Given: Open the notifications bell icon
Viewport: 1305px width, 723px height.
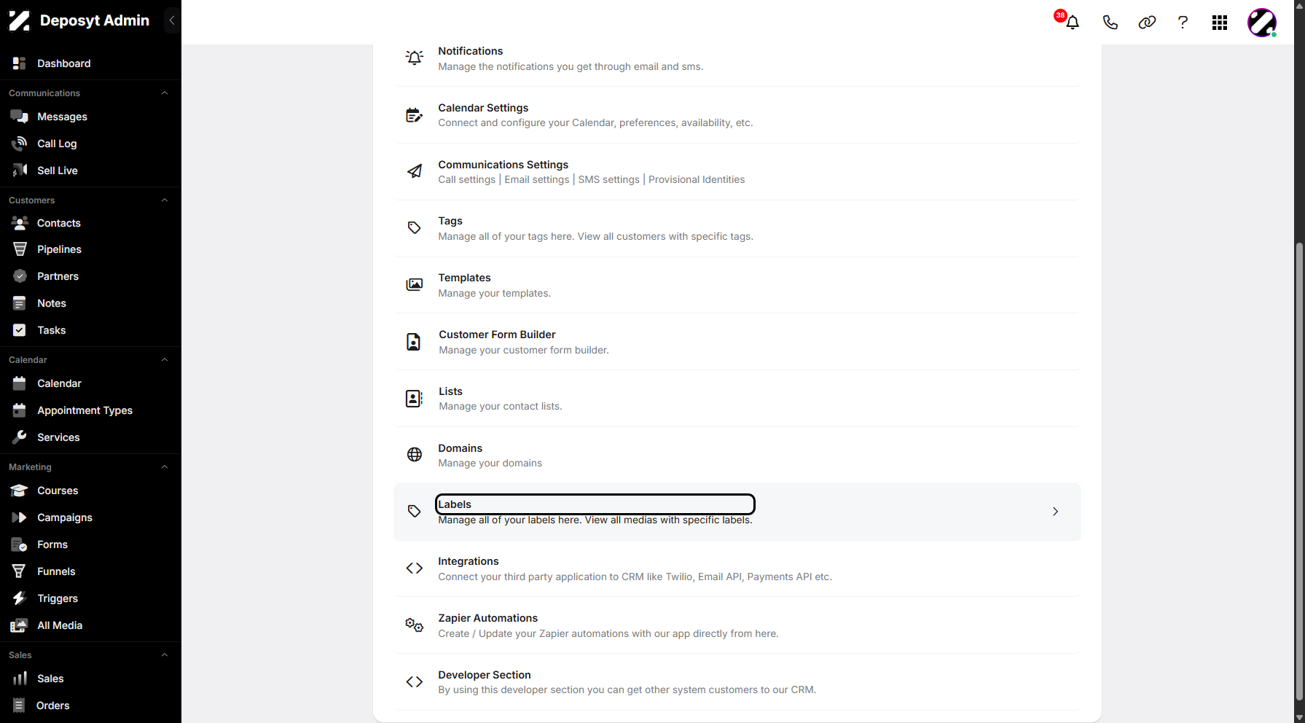Looking at the screenshot, I should (1072, 23).
